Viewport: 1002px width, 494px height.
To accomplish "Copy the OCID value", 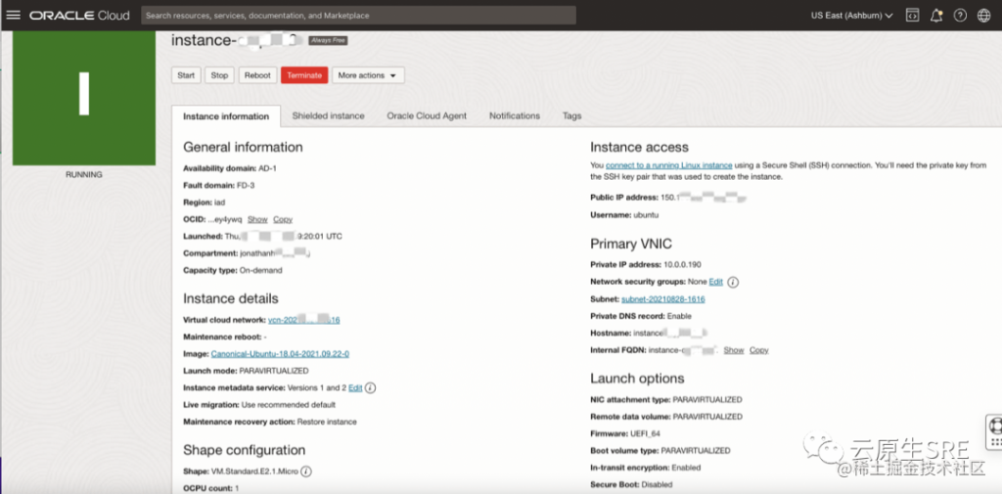I will tap(283, 219).
